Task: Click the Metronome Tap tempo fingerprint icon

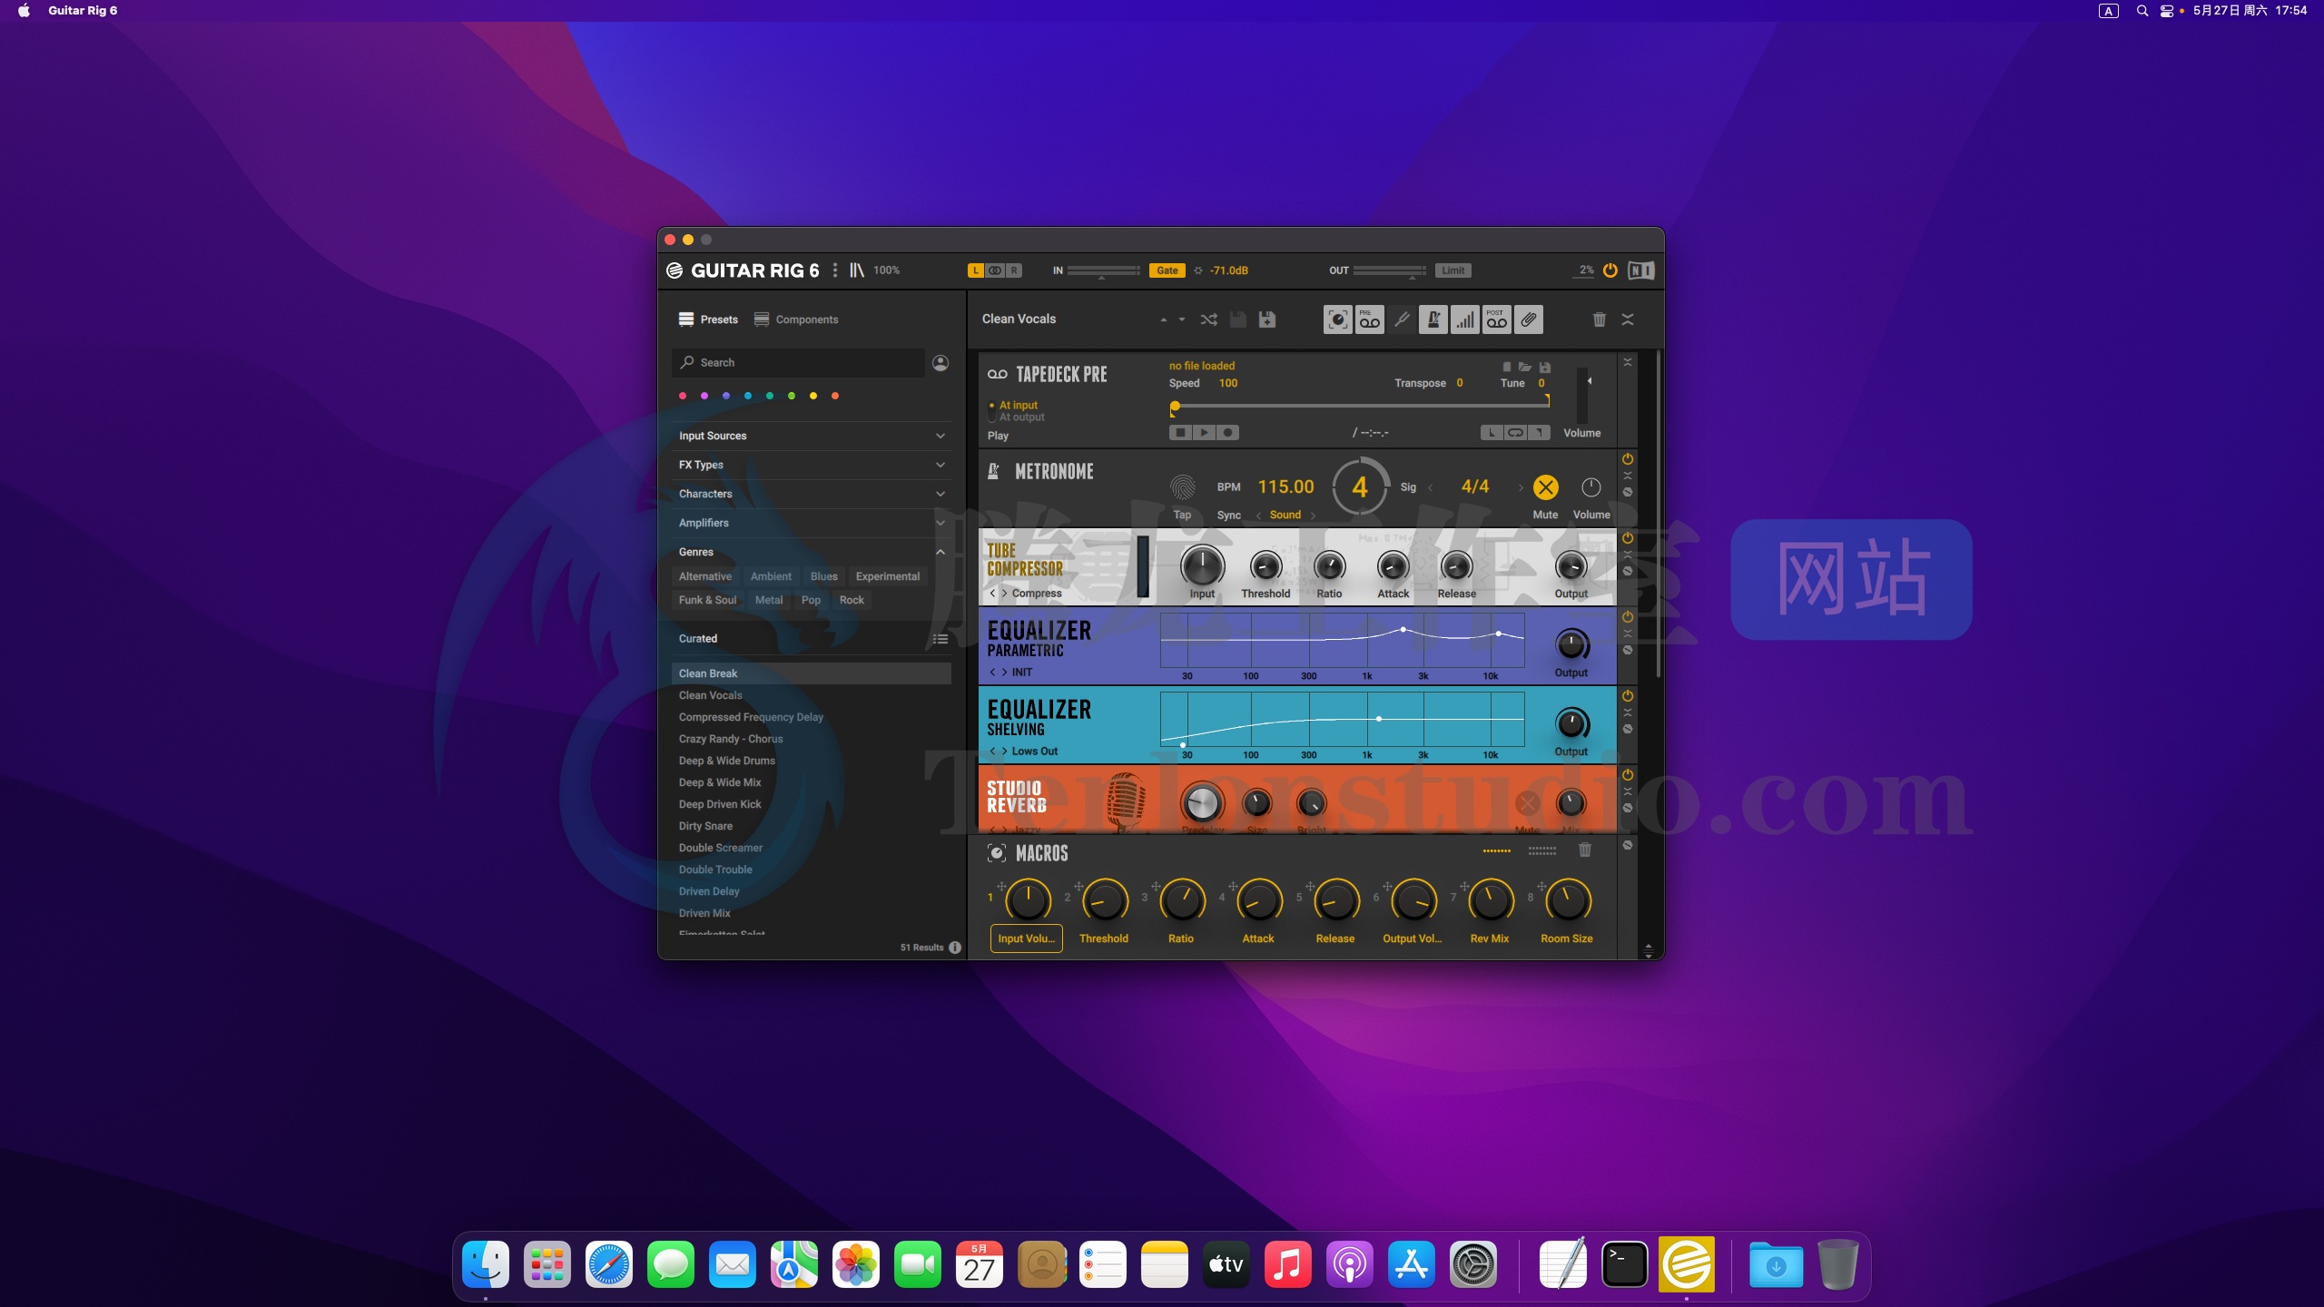Action: point(1182,487)
